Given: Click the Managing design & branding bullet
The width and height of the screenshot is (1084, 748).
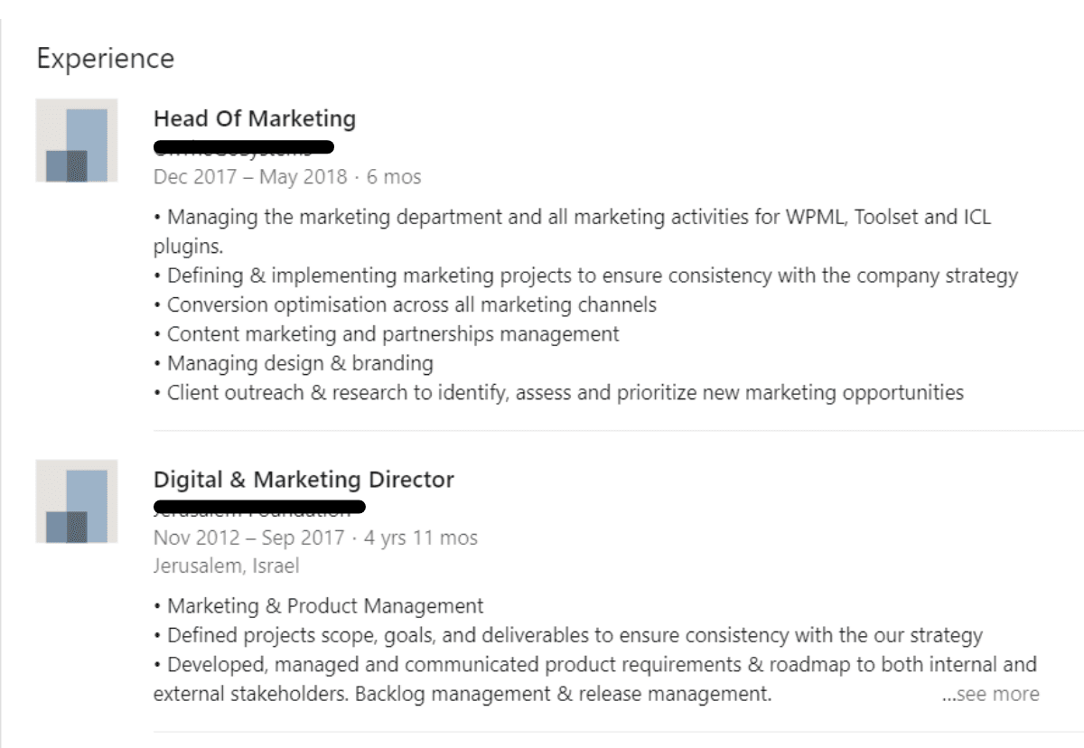Looking at the screenshot, I should [294, 363].
